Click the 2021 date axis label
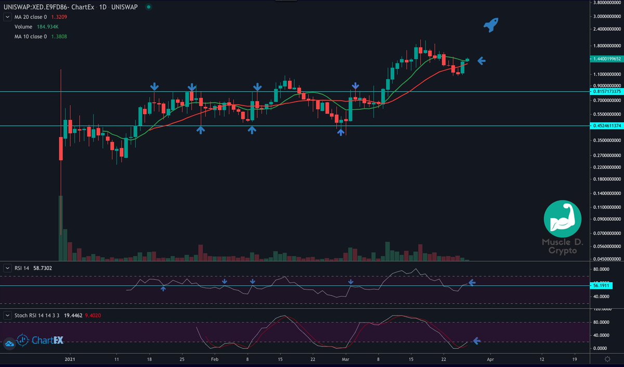624x367 pixels. point(69,359)
